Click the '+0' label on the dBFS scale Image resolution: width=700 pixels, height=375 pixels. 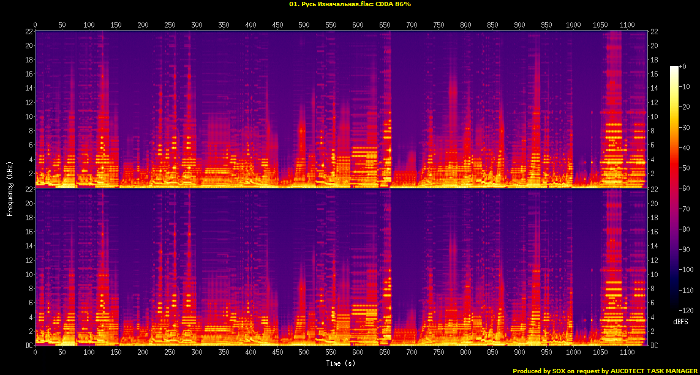(683, 66)
